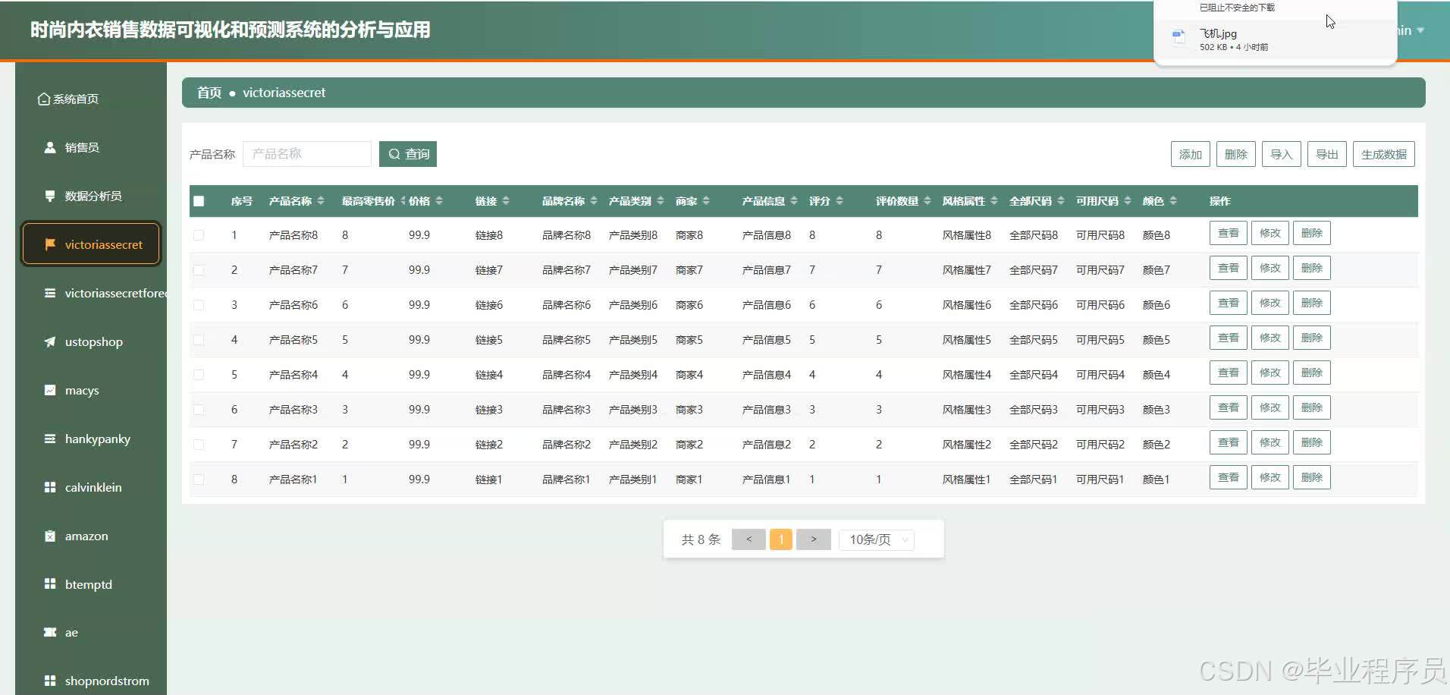This screenshot has width=1450, height=695.
Task: Sort by 商家 using its sort arrows
Action: pyautogui.click(x=706, y=201)
